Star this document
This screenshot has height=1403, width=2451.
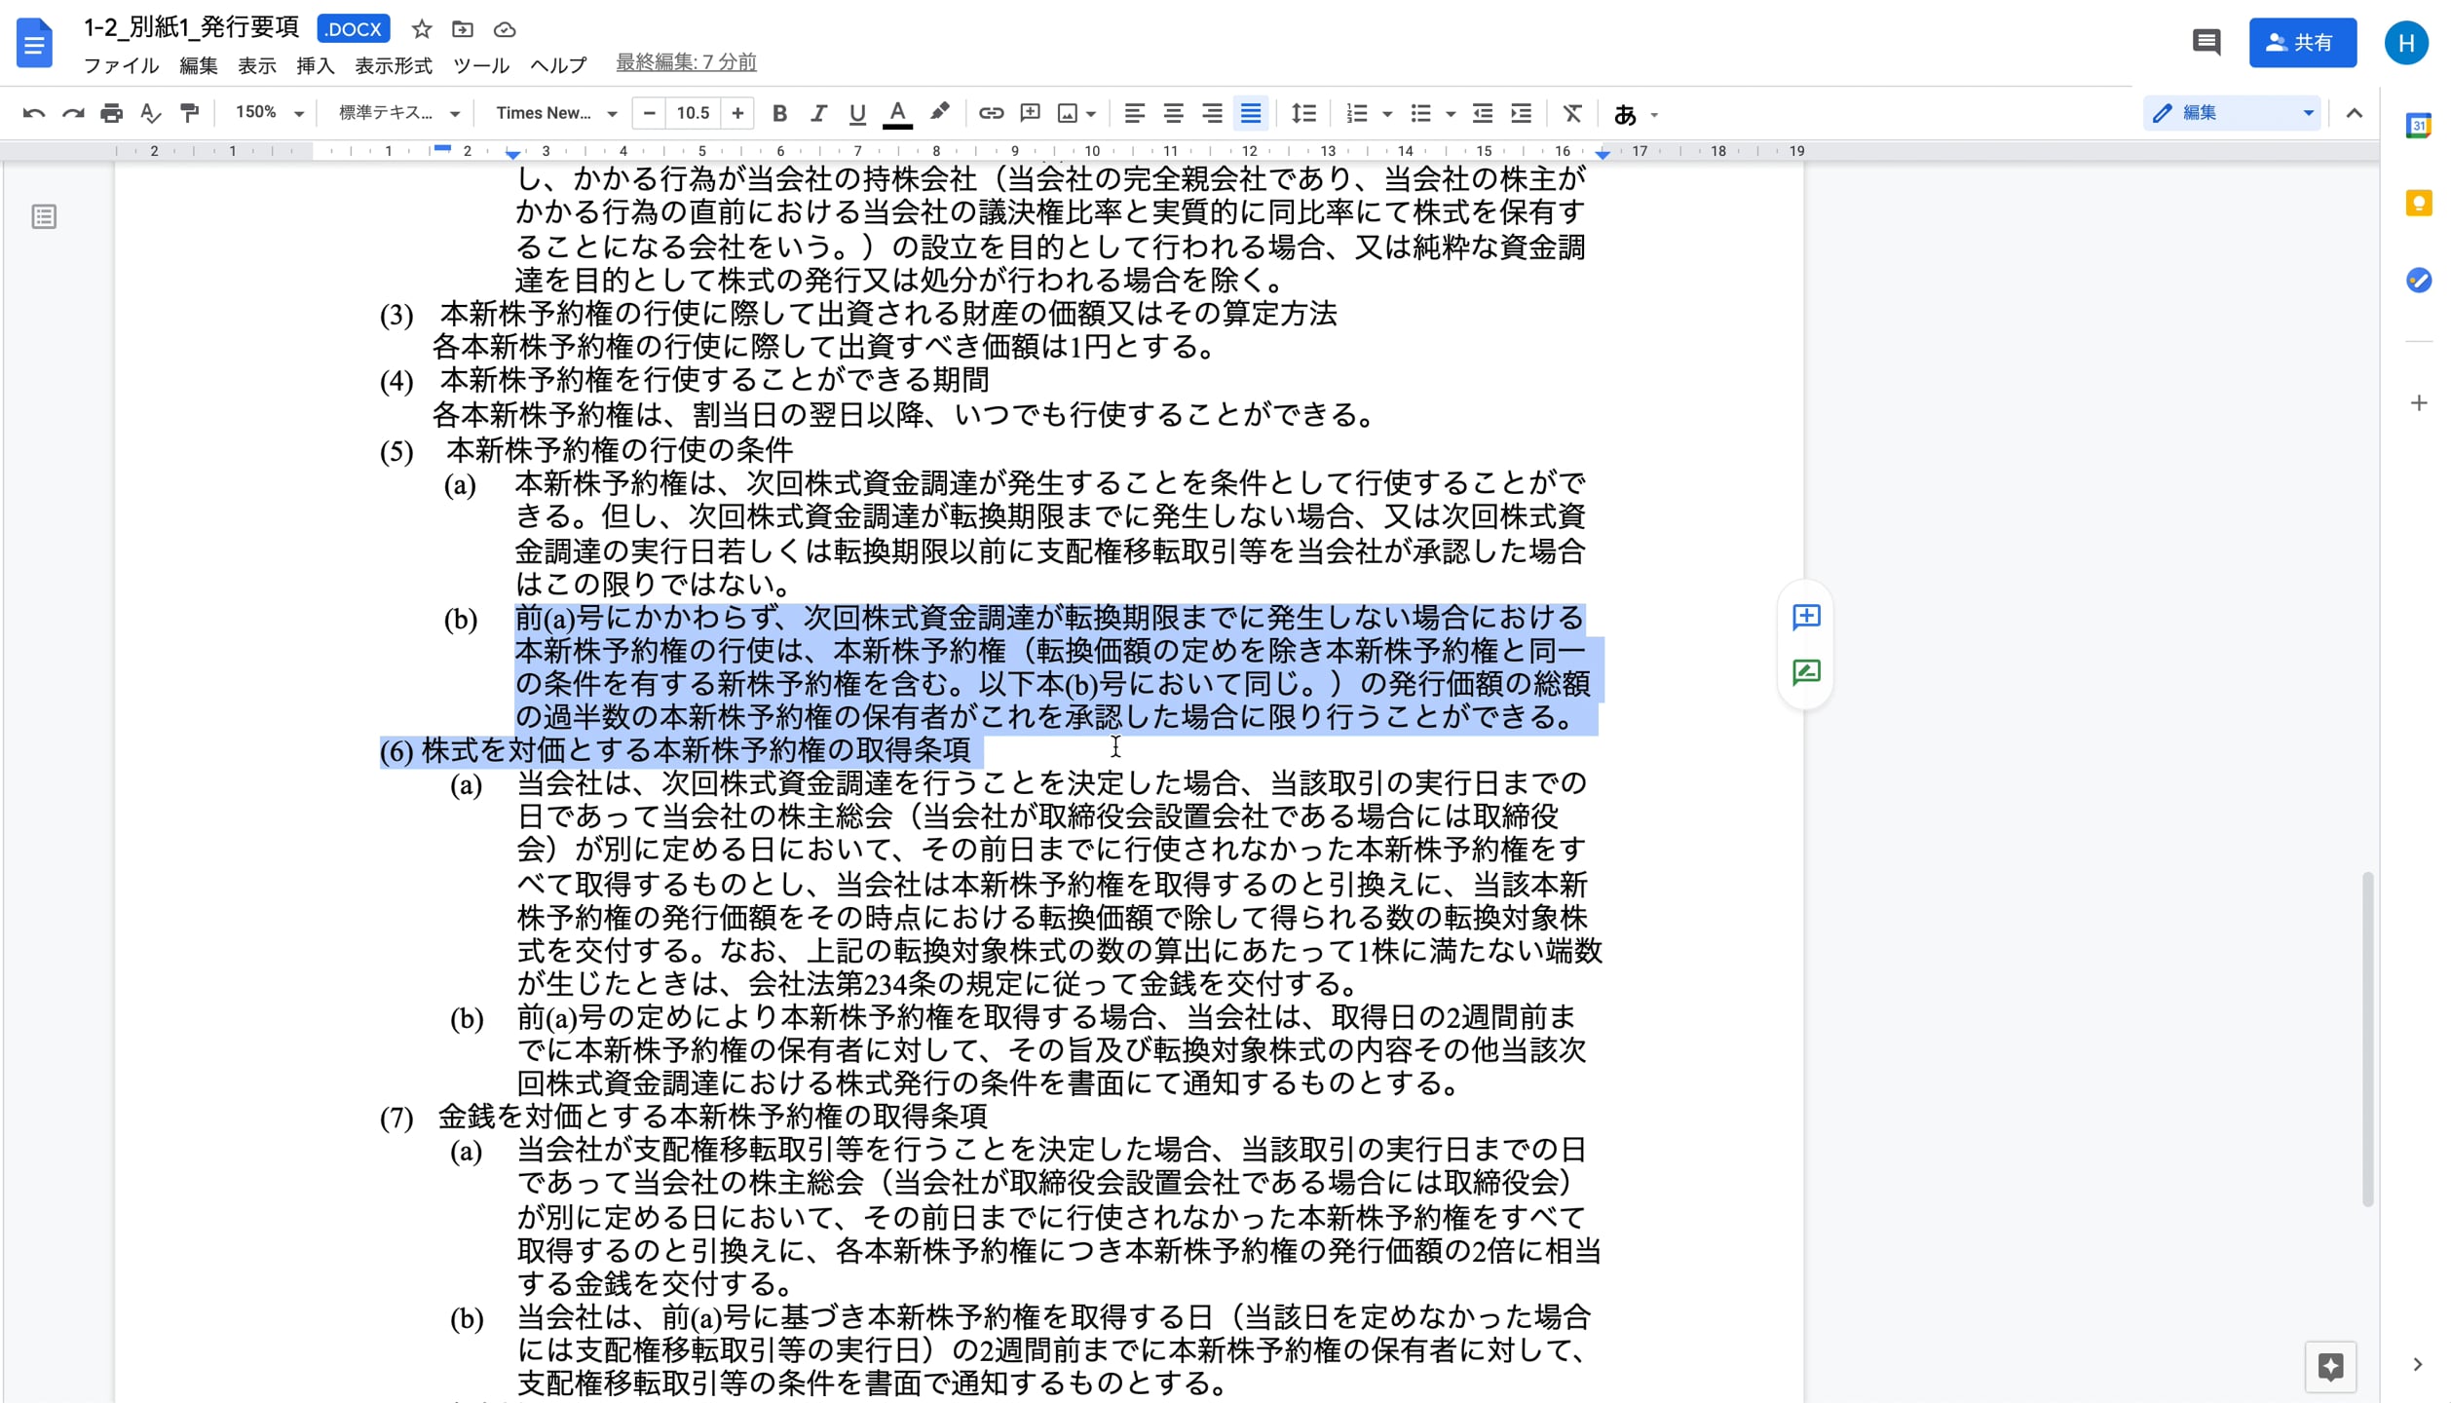[422, 29]
